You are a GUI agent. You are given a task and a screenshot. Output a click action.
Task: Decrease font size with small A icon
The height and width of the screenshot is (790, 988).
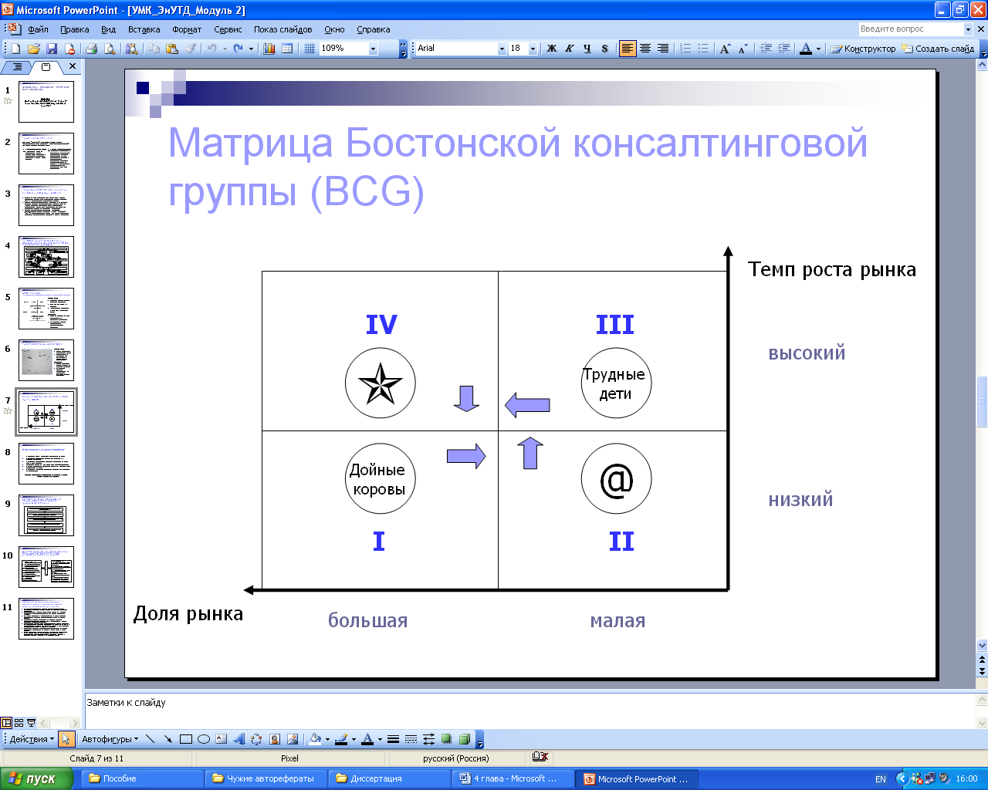pyautogui.click(x=743, y=49)
